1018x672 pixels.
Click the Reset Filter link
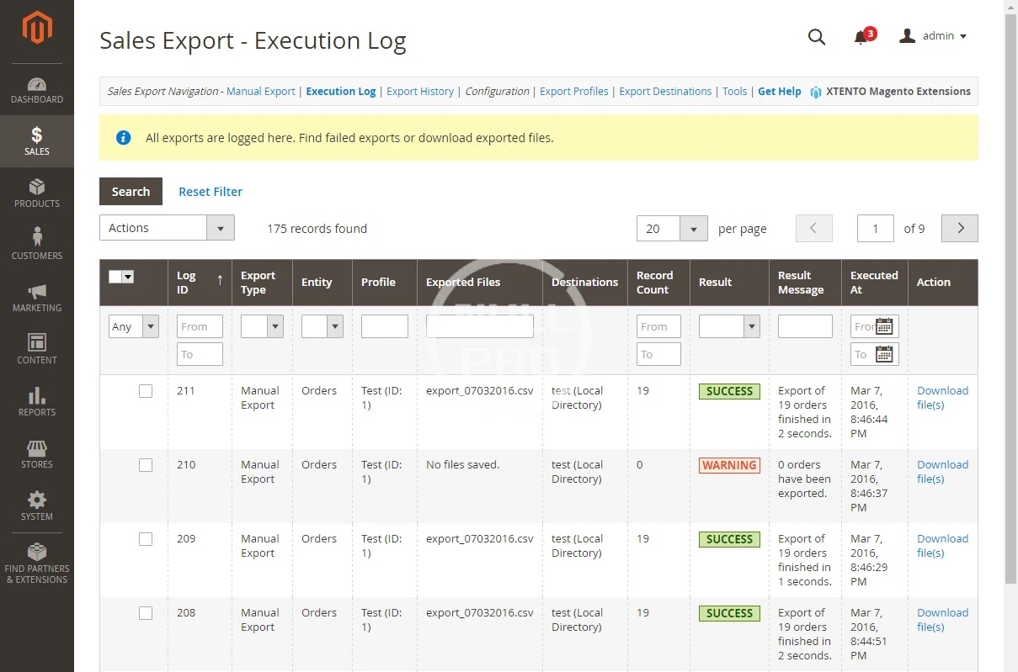click(211, 192)
